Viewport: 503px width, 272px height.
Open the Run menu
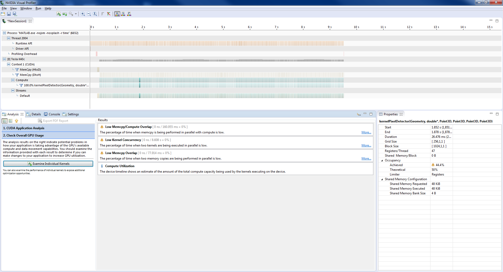coord(38,8)
